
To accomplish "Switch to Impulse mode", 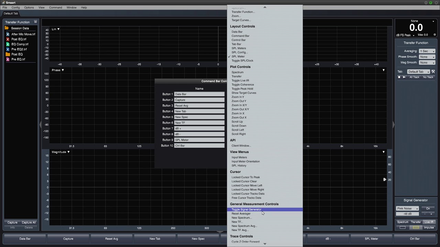I will click(429, 227).
